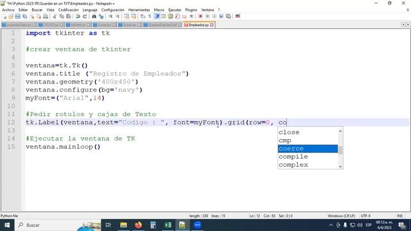Play back the recorded macro icon

pyautogui.click(x=214, y=16)
